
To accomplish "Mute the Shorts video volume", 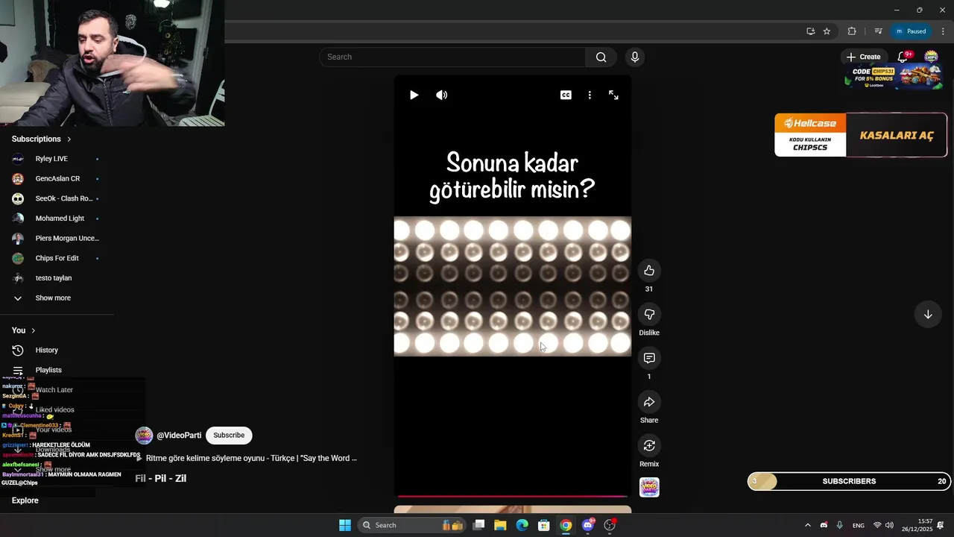I will click(x=442, y=95).
